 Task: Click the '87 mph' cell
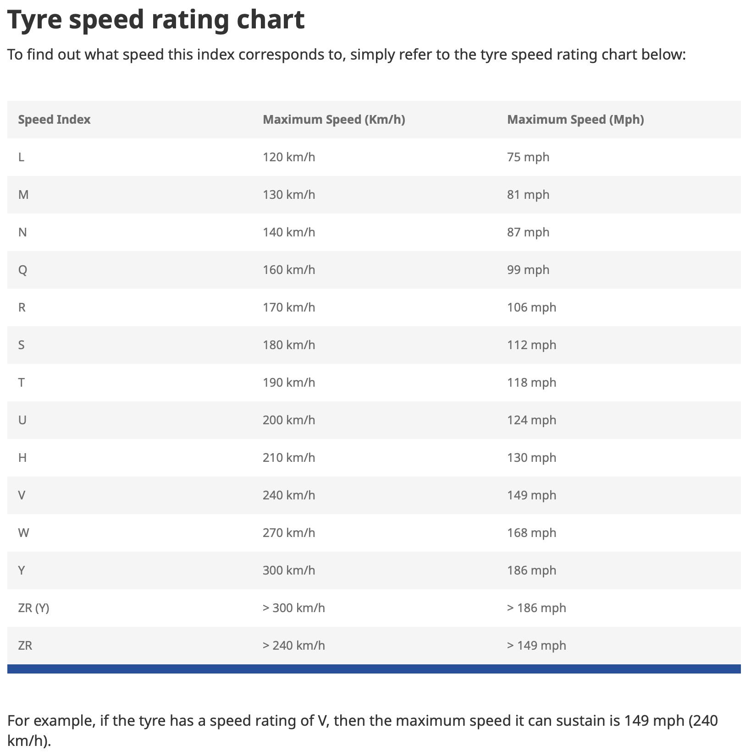(528, 232)
